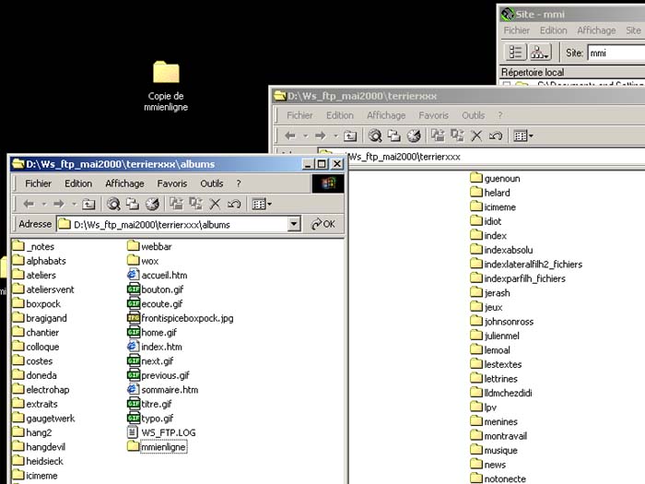
Task: Open Favoris menu in albums window
Action: point(171,183)
